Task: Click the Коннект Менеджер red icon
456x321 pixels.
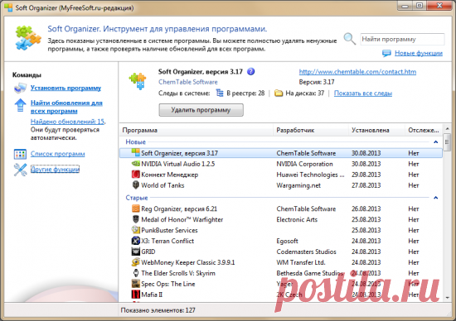Action: pos(135,175)
